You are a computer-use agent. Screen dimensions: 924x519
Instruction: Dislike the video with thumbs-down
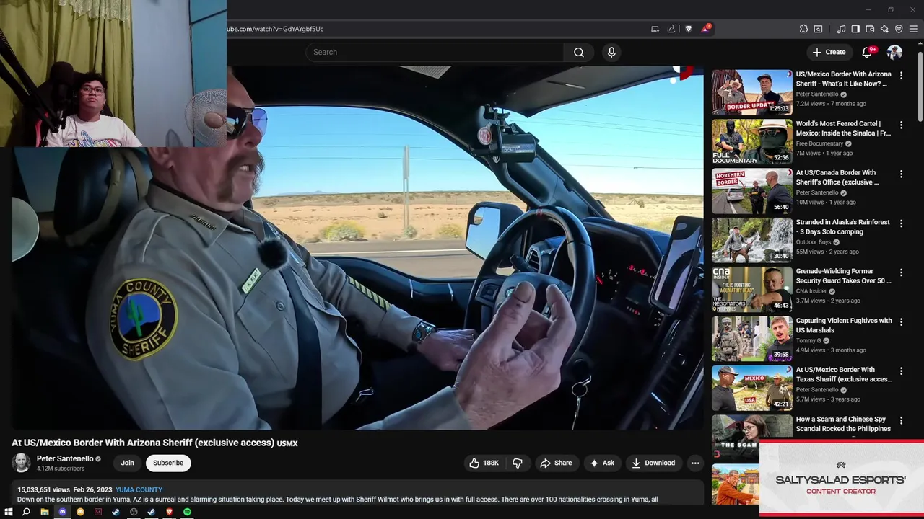[518, 463]
